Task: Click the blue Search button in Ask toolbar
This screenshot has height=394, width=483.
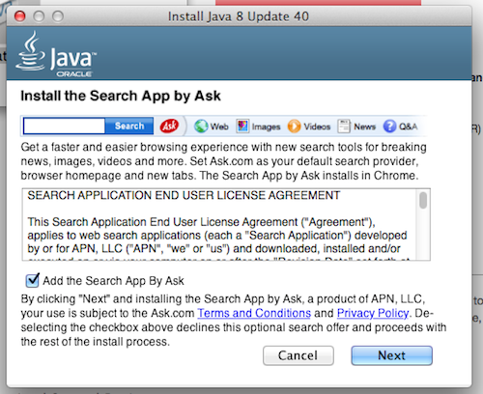Action: click(129, 126)
